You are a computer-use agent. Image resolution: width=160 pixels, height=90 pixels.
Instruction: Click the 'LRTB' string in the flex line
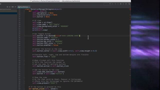coord(53,57)
